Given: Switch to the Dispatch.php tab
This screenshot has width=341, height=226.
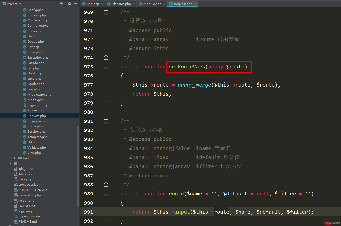Looking at the screenshot, I should pos(121,4).
